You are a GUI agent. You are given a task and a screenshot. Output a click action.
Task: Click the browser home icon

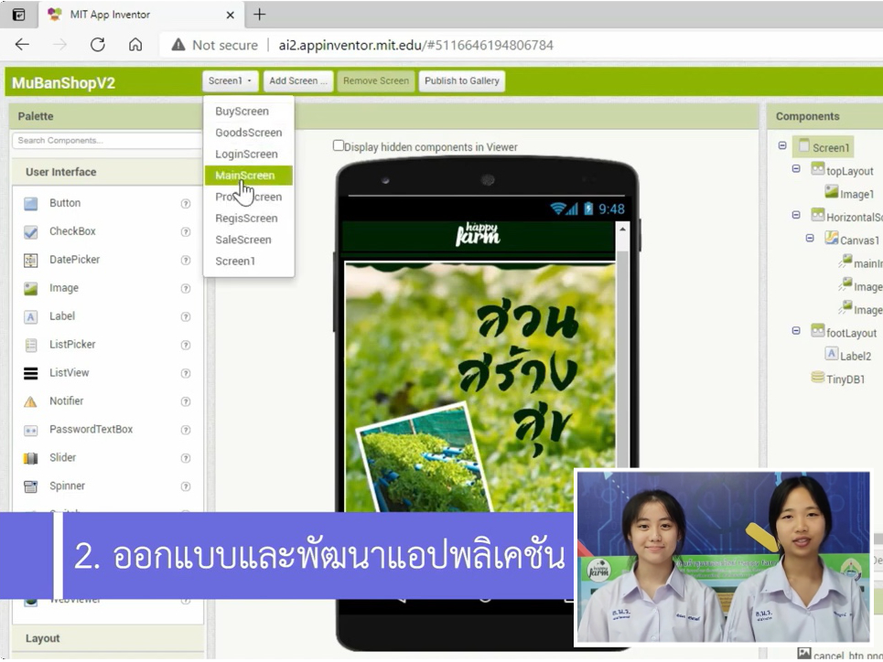pos(135,45)
